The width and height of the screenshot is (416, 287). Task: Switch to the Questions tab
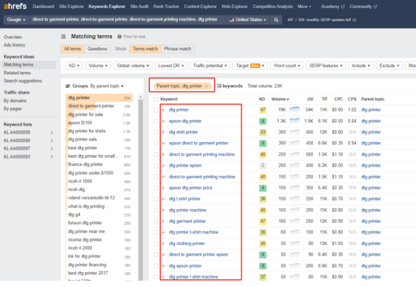point(97,49)
